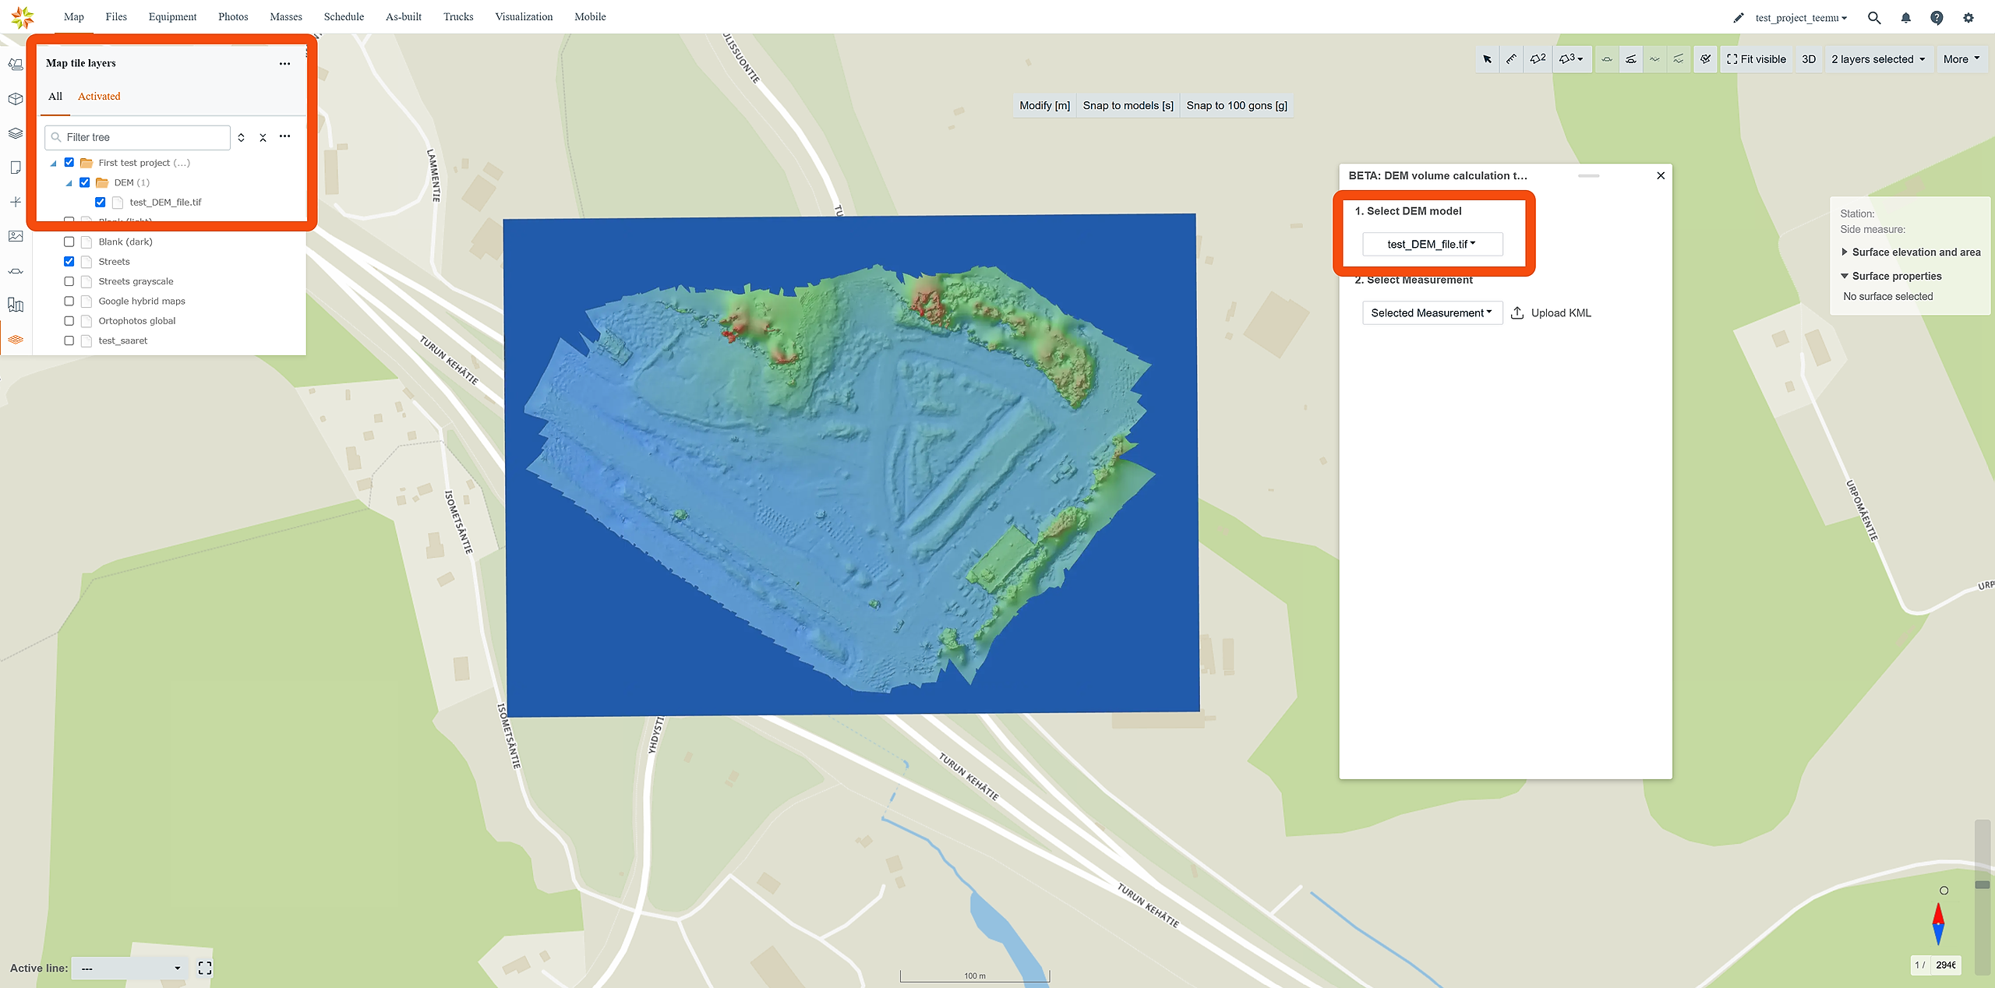1995x988 pixels.
Task: Click Snap to models [s] button
Action: click(x=1128, y=106)
